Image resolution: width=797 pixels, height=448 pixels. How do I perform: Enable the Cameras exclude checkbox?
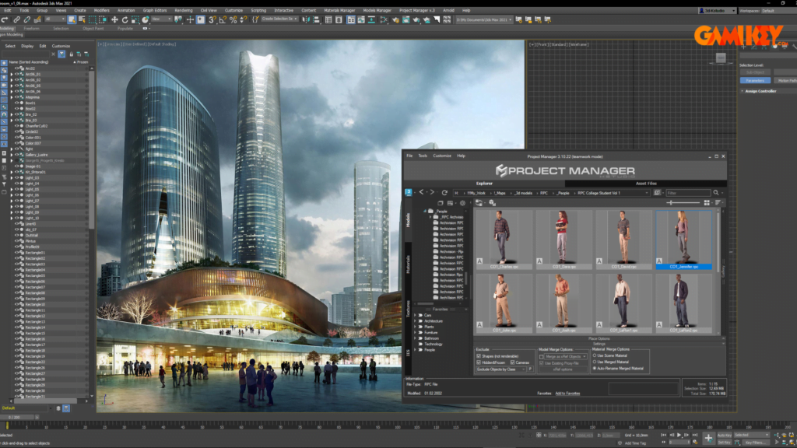click(512, 362)
